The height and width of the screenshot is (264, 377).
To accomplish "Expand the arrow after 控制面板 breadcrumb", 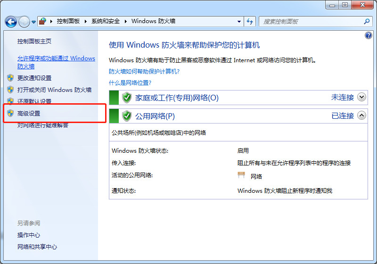I will pos(86,21).
